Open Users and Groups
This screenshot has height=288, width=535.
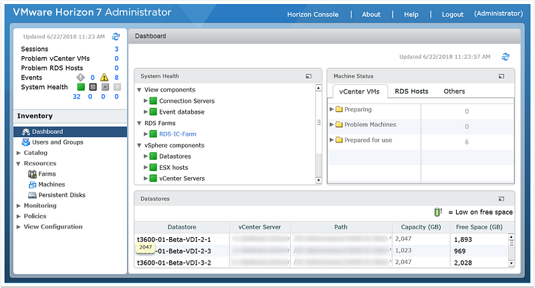point(58,142)
